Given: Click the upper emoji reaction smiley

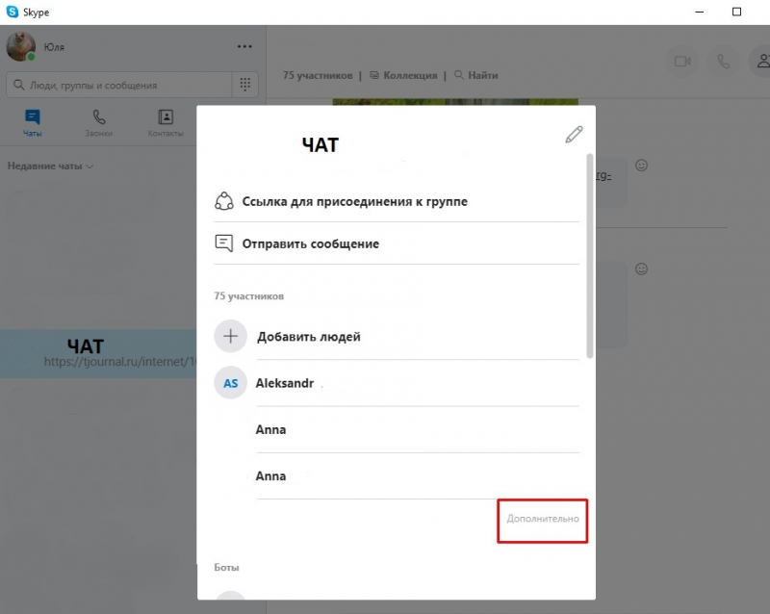Looking at the screenshot, I should 641,166.
